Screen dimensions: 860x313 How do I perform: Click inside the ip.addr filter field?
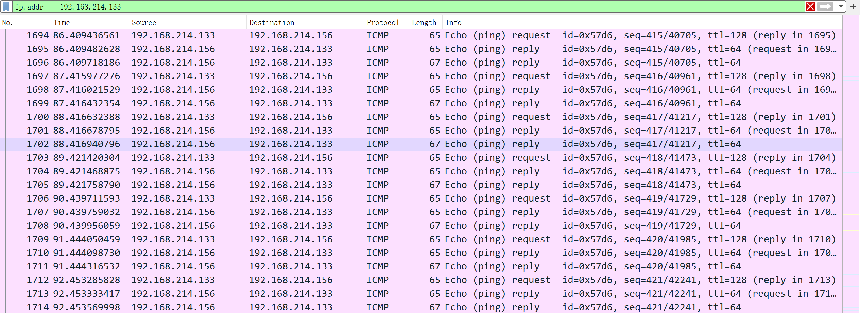(x=408, y=7)
